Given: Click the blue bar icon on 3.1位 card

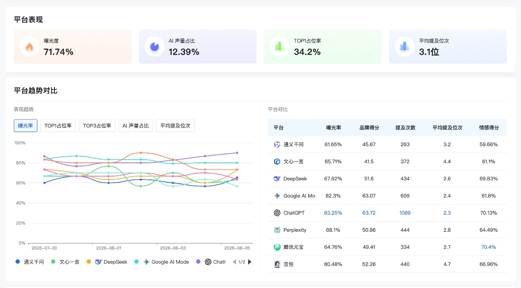Looking at the screenshot, I should click(404, 47).
